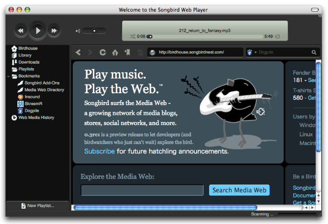Click the globe icon in address bar
Screen dimensions: 328x224
tap(153, 52)
